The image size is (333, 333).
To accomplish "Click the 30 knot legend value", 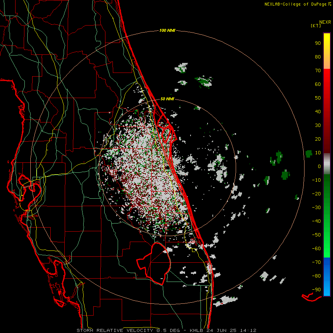I will 318,125.
